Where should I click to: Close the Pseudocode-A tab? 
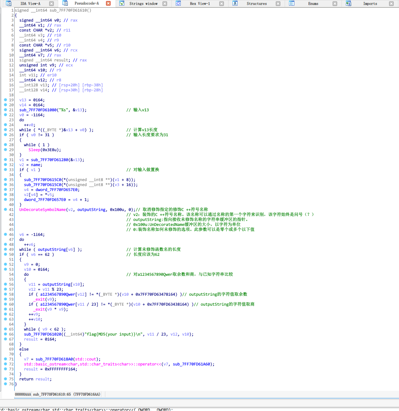point(108,3)
